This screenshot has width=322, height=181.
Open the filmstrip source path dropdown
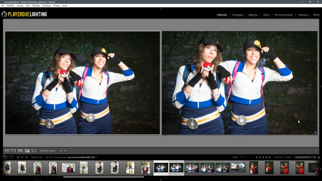pyautogui.click(x=96, y=157)
